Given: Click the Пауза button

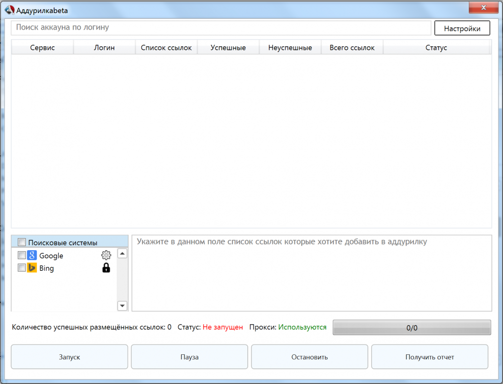Looking at the screenshot, I should point(189,357).
